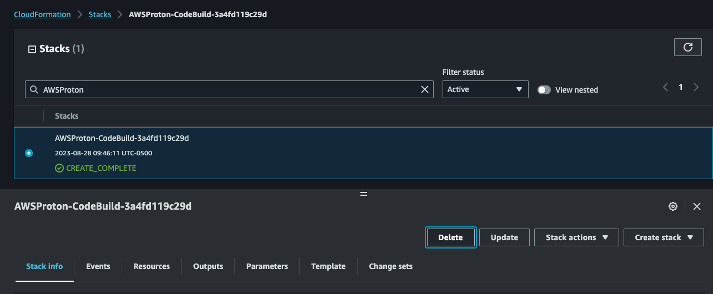Switch to Events tab
The image size is (713, 294).
98,266
